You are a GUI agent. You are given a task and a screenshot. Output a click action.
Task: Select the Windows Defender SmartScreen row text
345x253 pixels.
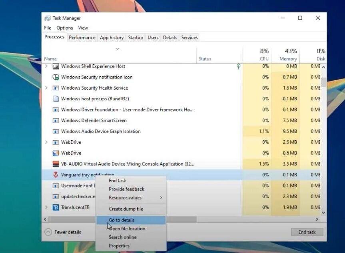[94, 121]
